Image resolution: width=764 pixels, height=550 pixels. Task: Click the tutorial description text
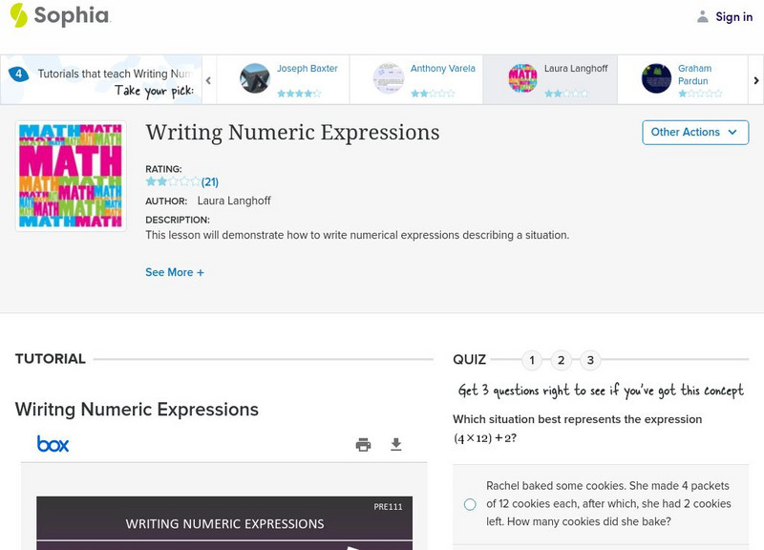coord(357,235)
